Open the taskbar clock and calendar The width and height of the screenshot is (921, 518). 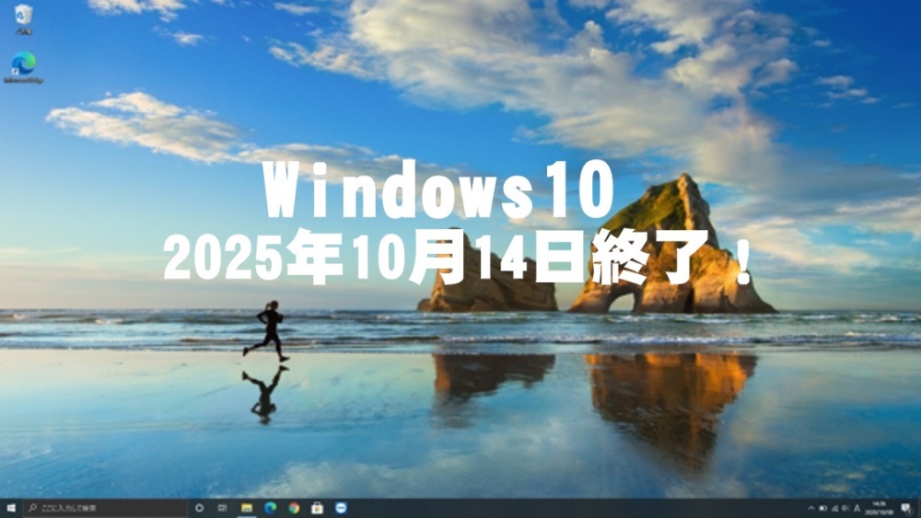(879, 508)
